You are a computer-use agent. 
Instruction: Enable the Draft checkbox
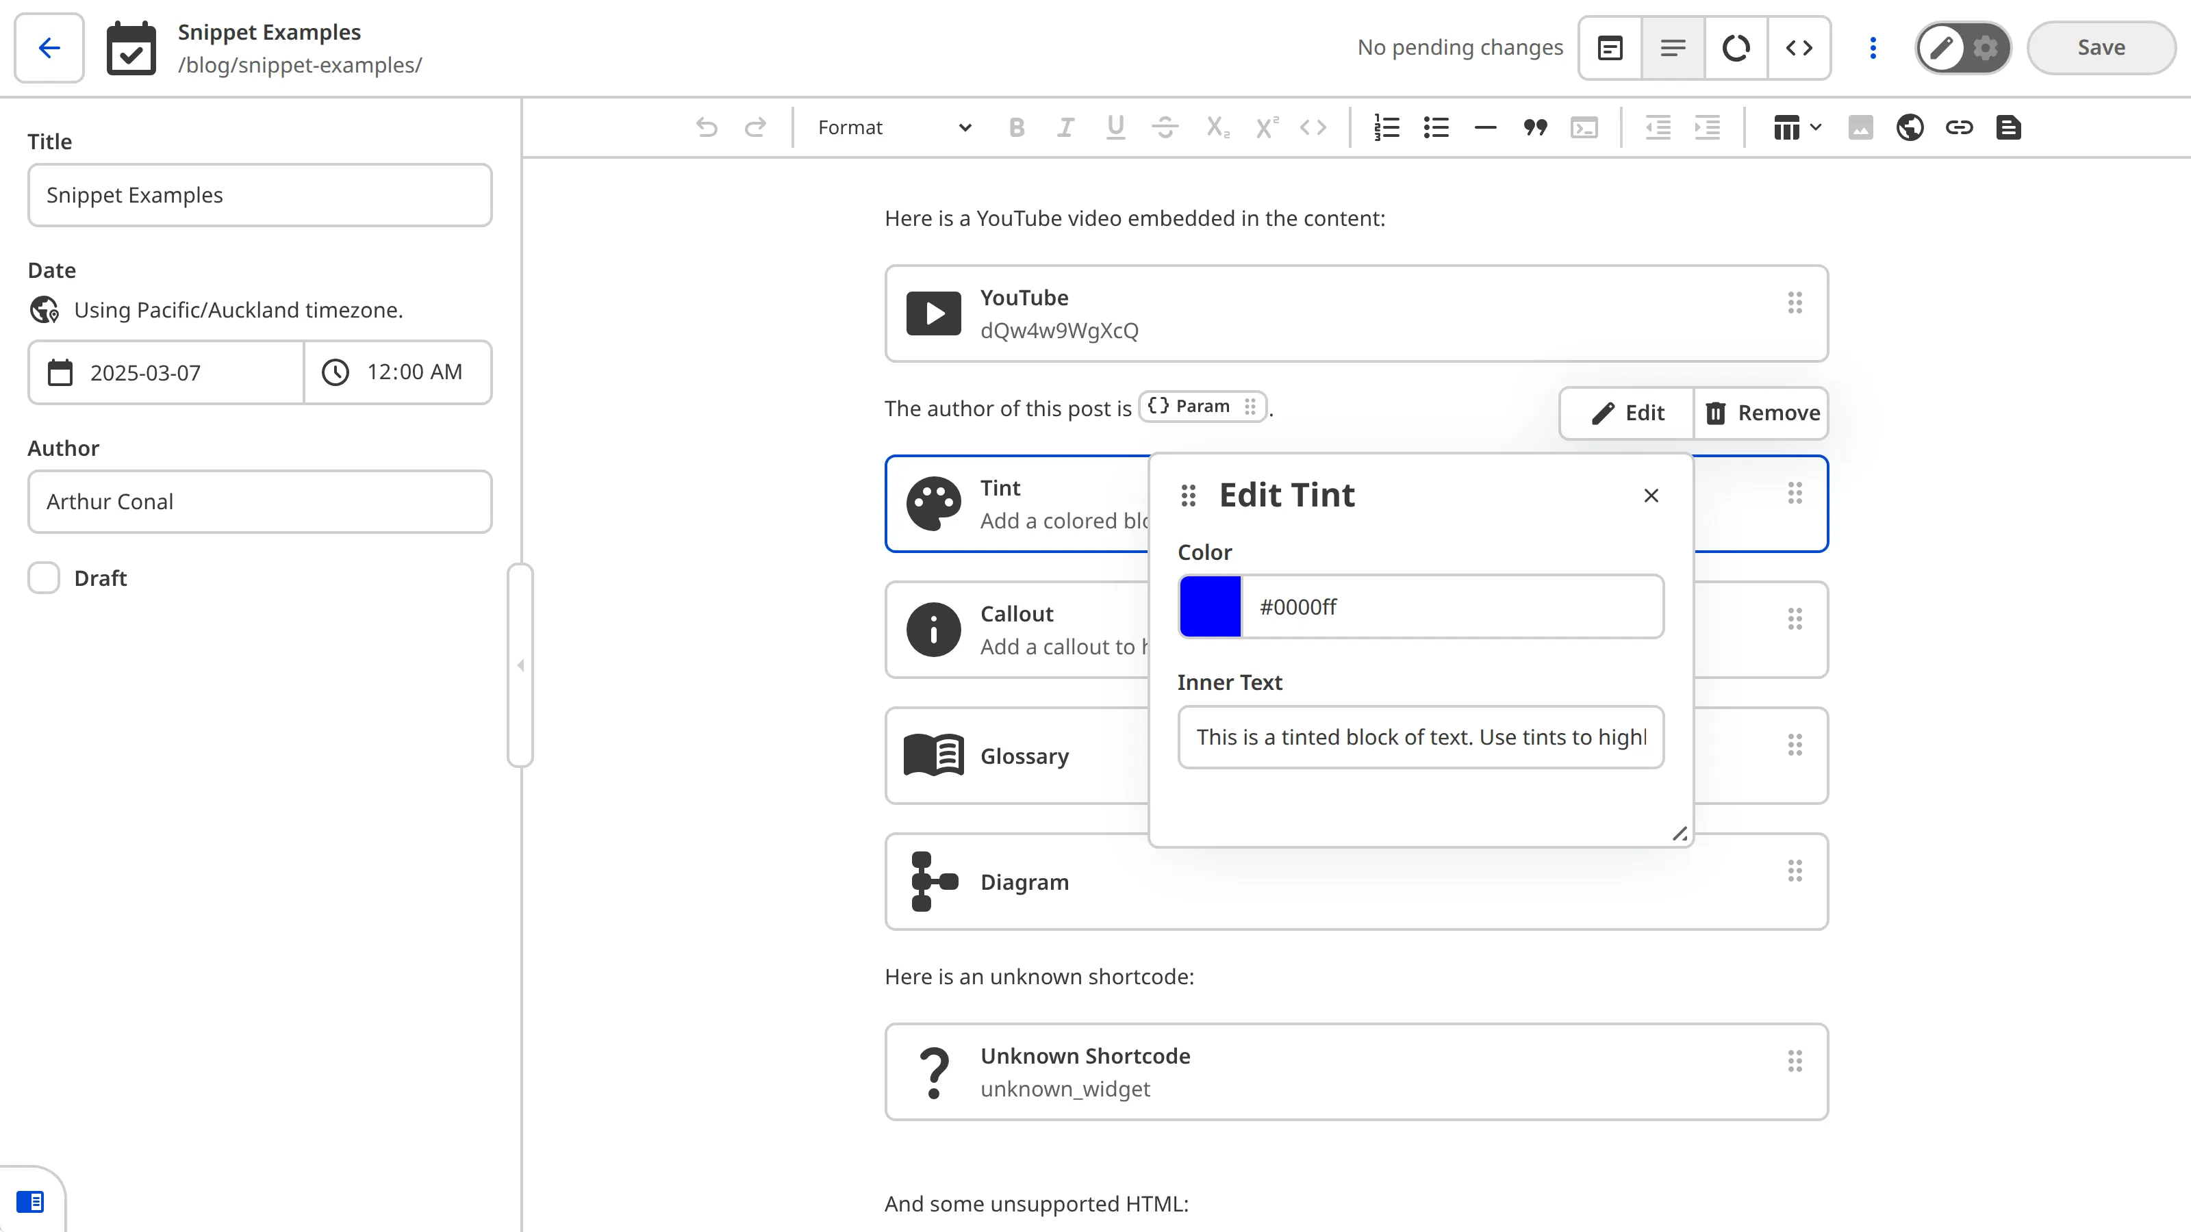tap(43, 577)
